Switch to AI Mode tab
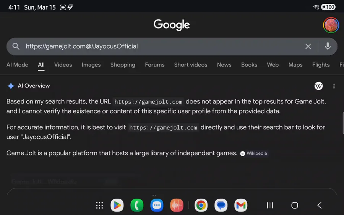 17,65
